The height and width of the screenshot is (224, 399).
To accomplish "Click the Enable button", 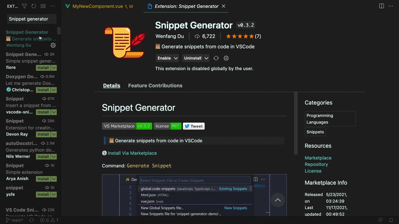I will (164, 58).
